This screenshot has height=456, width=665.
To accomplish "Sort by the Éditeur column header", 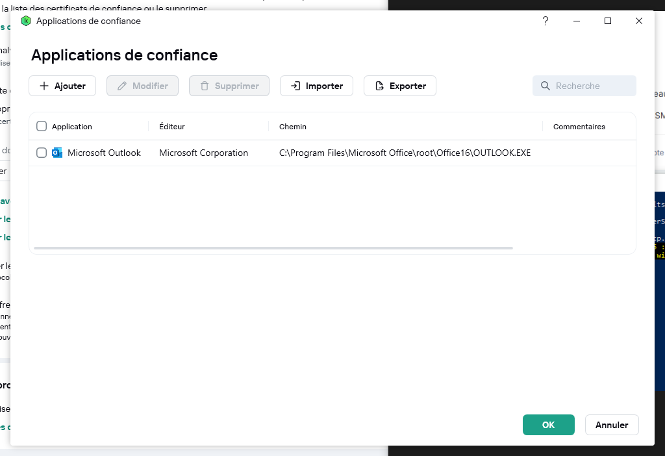I will [x=171, y=127].
